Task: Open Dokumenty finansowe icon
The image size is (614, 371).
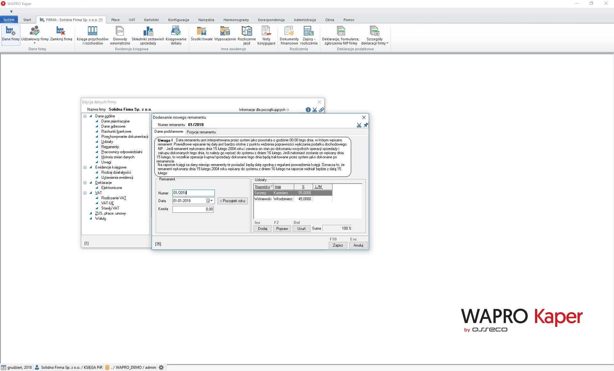Action: (289, 35)
